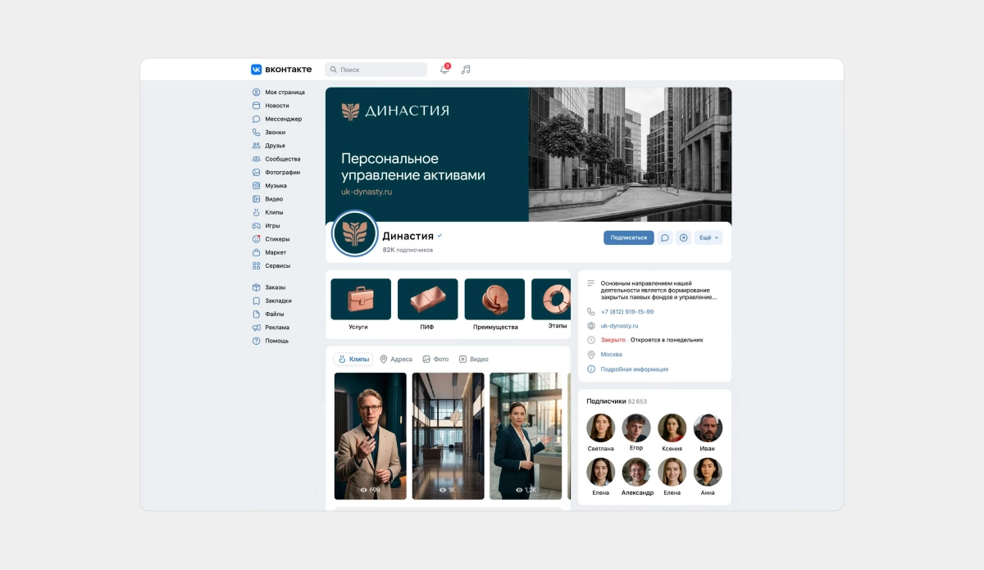Viewport: 984px width, 570px height.
Task: Open the ПИФ tile
Action: (x=427, y=299)
